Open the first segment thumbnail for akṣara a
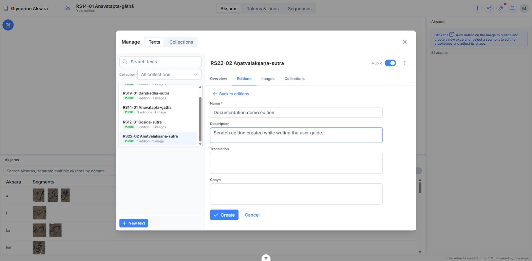The width and height of the screenshot is (532, 261). click(39, 195)
